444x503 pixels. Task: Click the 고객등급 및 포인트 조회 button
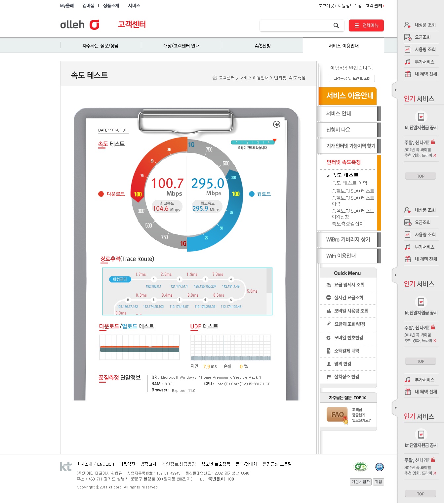click(352, 78)
